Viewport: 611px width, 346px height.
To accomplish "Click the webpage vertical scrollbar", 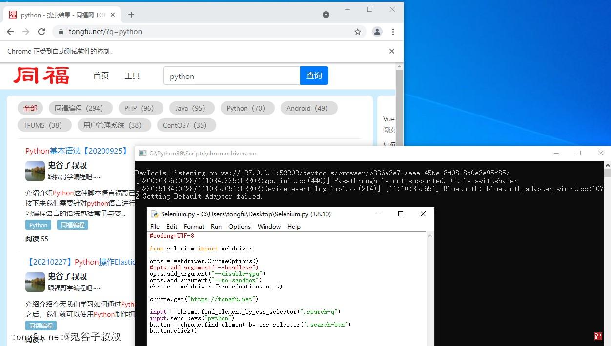I will coord(400,97).
